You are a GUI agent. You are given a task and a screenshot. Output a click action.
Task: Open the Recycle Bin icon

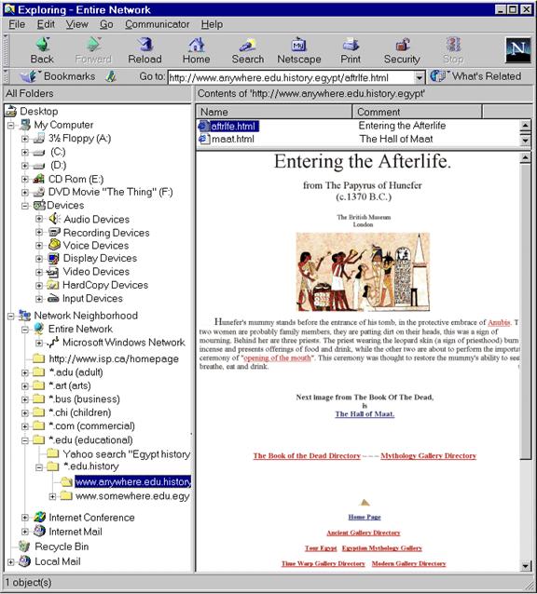tap(24, 547)
